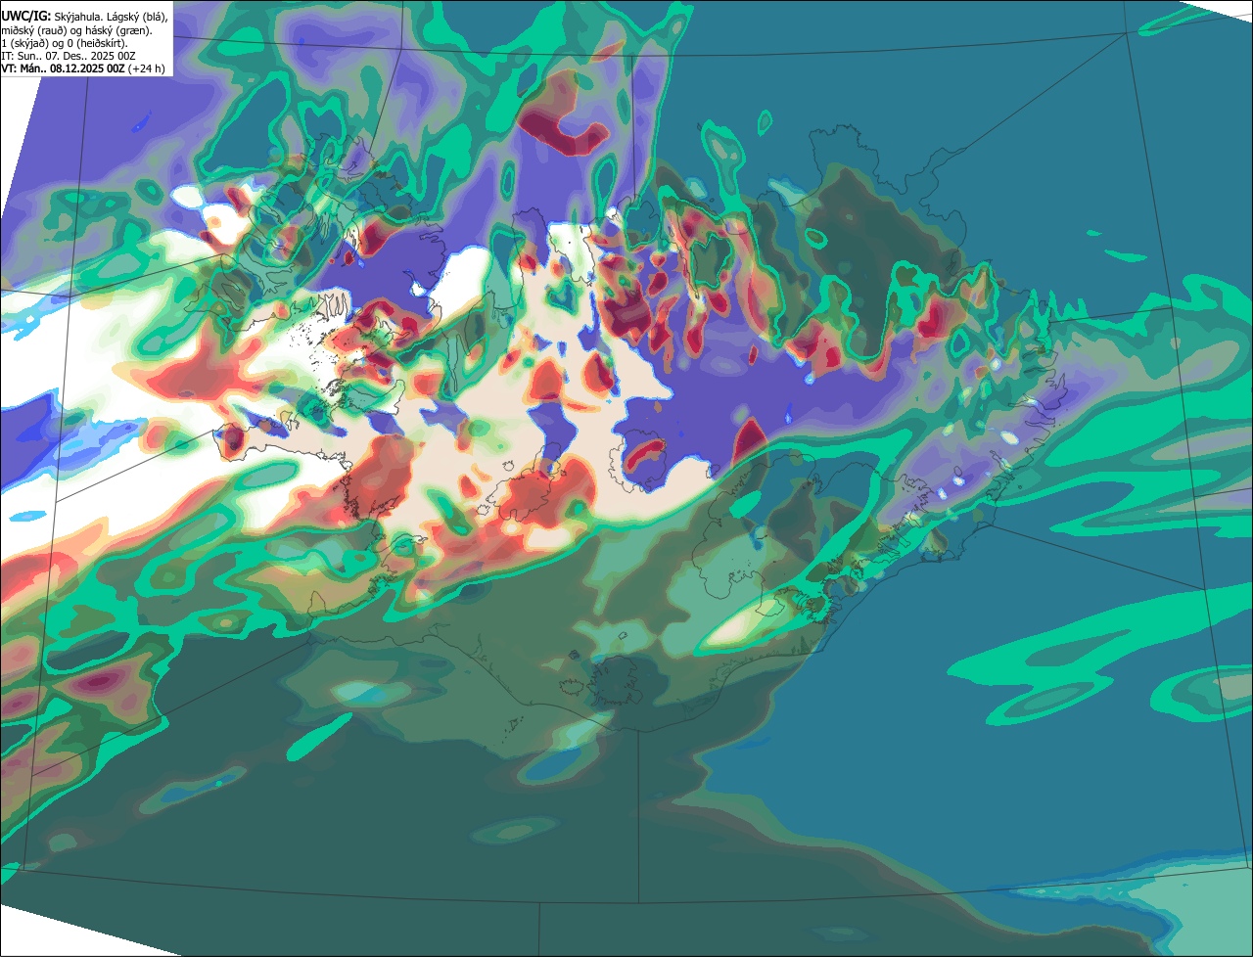Click the "miðský (rauð)" legend text
The width and height of the screenshot is (1253, 957).
(34, 31)
